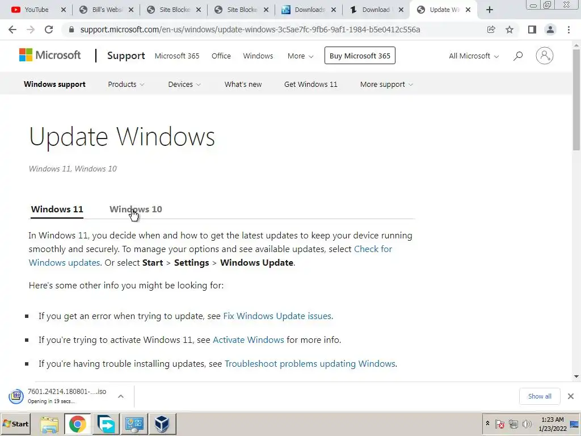
Task: Click the Support link in header
Action: pyautogui.click(x=126, y=56)
